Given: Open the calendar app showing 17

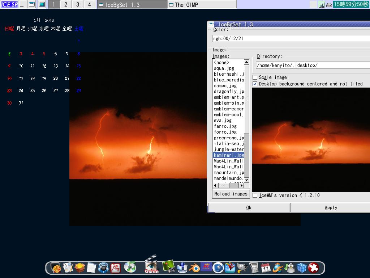Looking at the screenshot, I should [266, 268].
